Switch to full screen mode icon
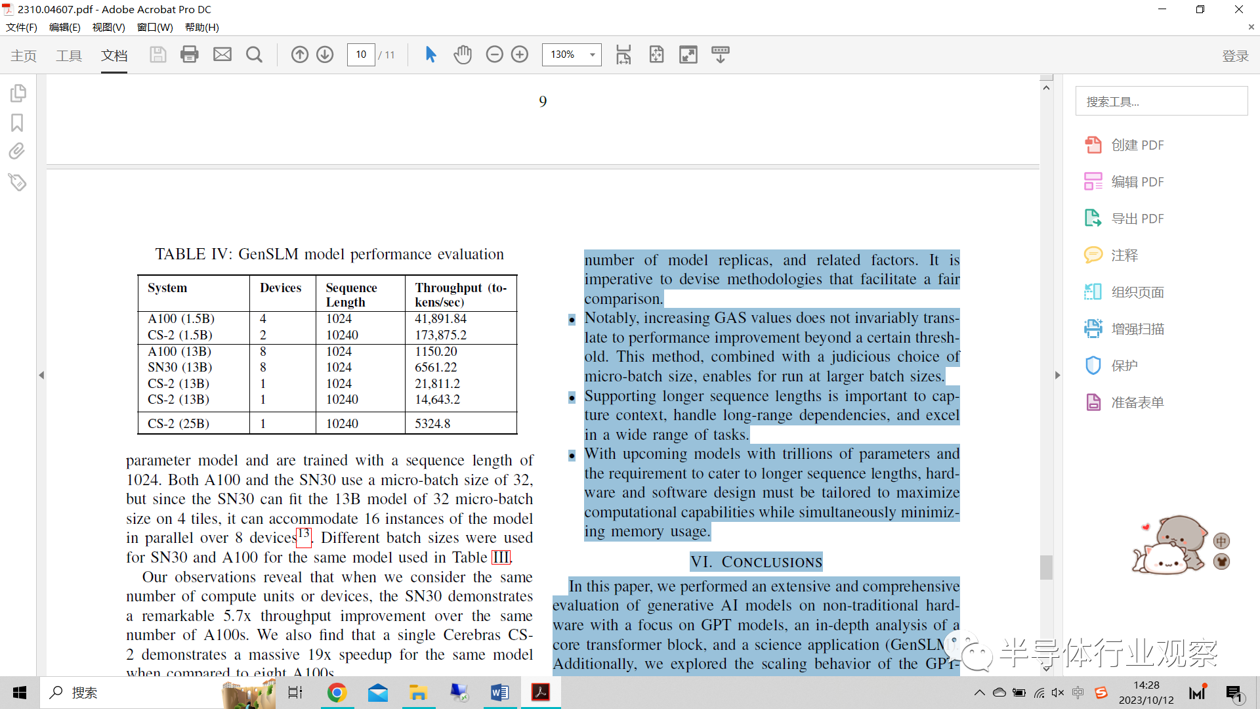The image size is (1260, 709). (688, 54)
